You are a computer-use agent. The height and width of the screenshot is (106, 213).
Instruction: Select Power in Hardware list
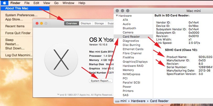(x=127, y=87)
